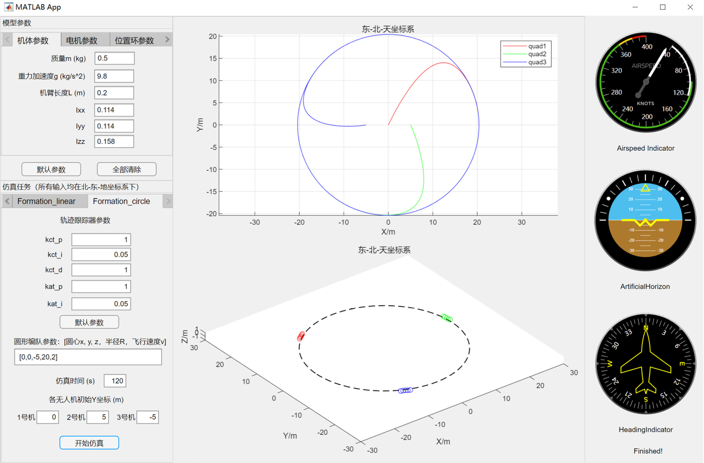Reset tracker values with lower 默认参数 button
The height and width of the screenshot is (463, 704).
tap(89, 322)
